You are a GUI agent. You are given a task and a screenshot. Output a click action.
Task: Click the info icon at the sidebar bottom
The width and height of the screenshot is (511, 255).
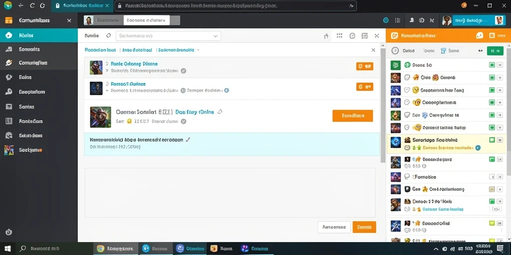[9, 232]
